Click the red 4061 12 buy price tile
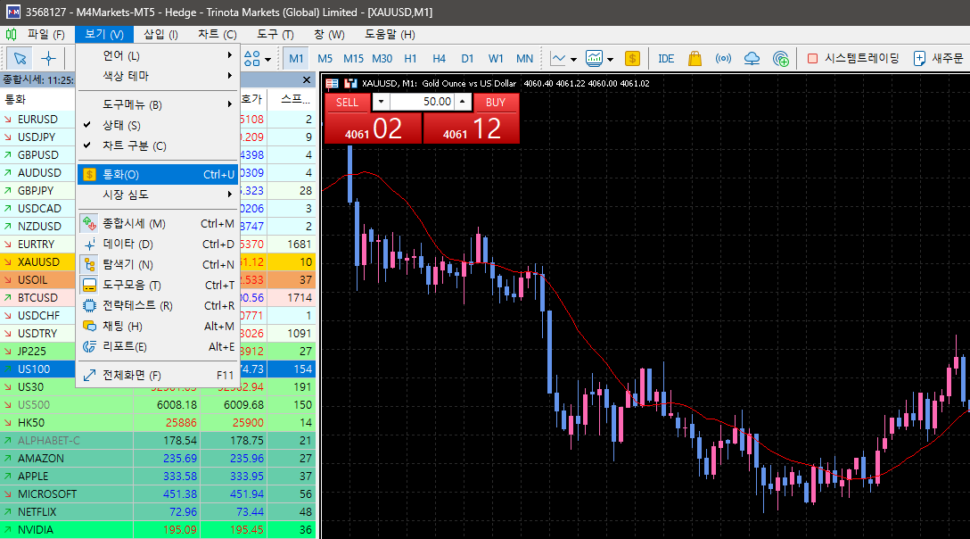 click(472, 129)
